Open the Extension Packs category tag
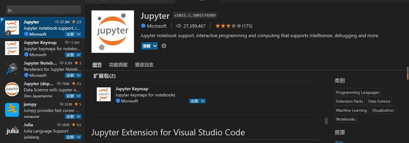This screenshot has height=143, width=409. tap(350, 101)
